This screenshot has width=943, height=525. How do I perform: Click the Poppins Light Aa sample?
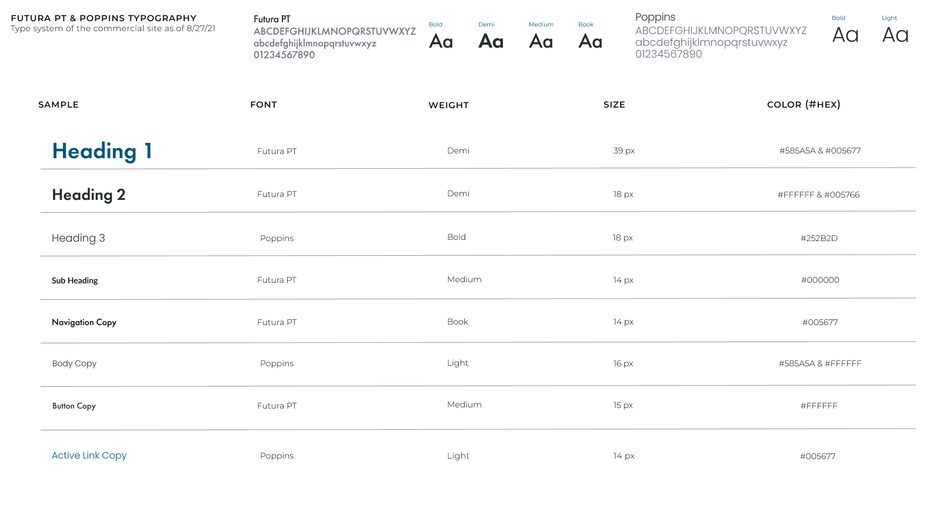[x=895, y=35]
